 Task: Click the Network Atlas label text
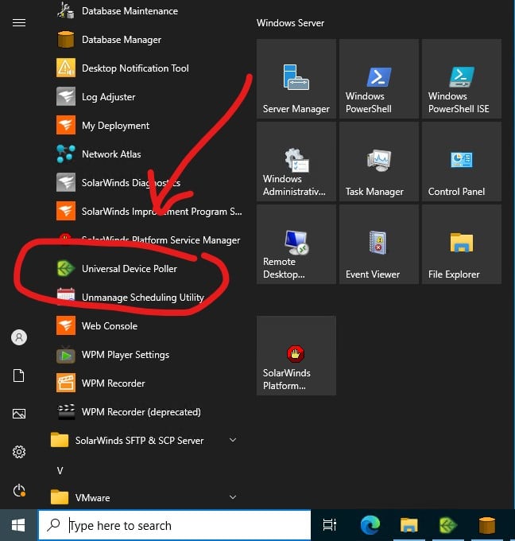111,154
